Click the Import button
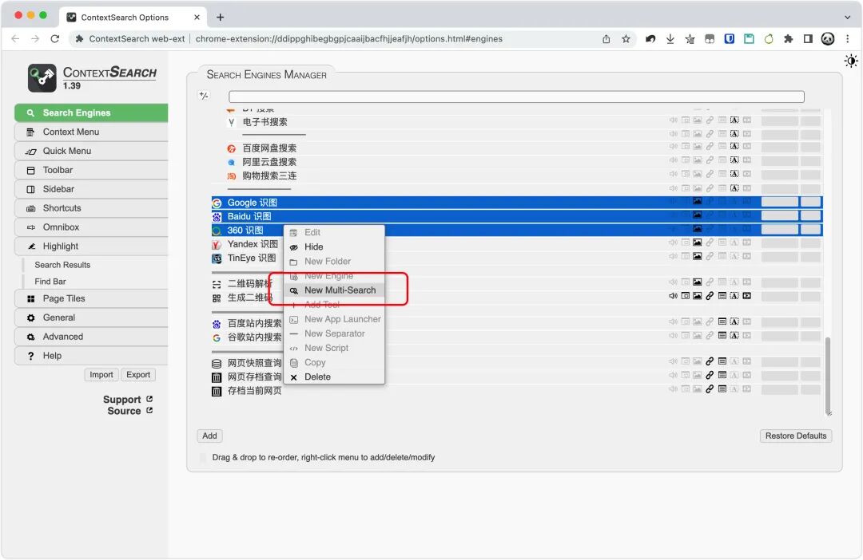The width and height of the screenshot is (863, 560). [x=101, y=375]
